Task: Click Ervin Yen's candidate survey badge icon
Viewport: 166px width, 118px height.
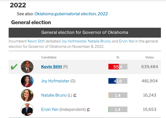Action: [88, 110]
